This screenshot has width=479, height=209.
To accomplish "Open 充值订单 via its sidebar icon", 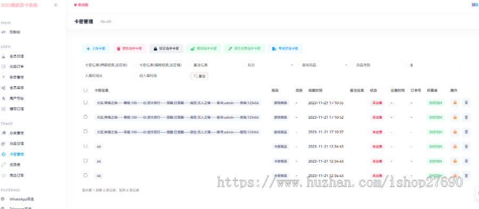I will click(3, 66).
